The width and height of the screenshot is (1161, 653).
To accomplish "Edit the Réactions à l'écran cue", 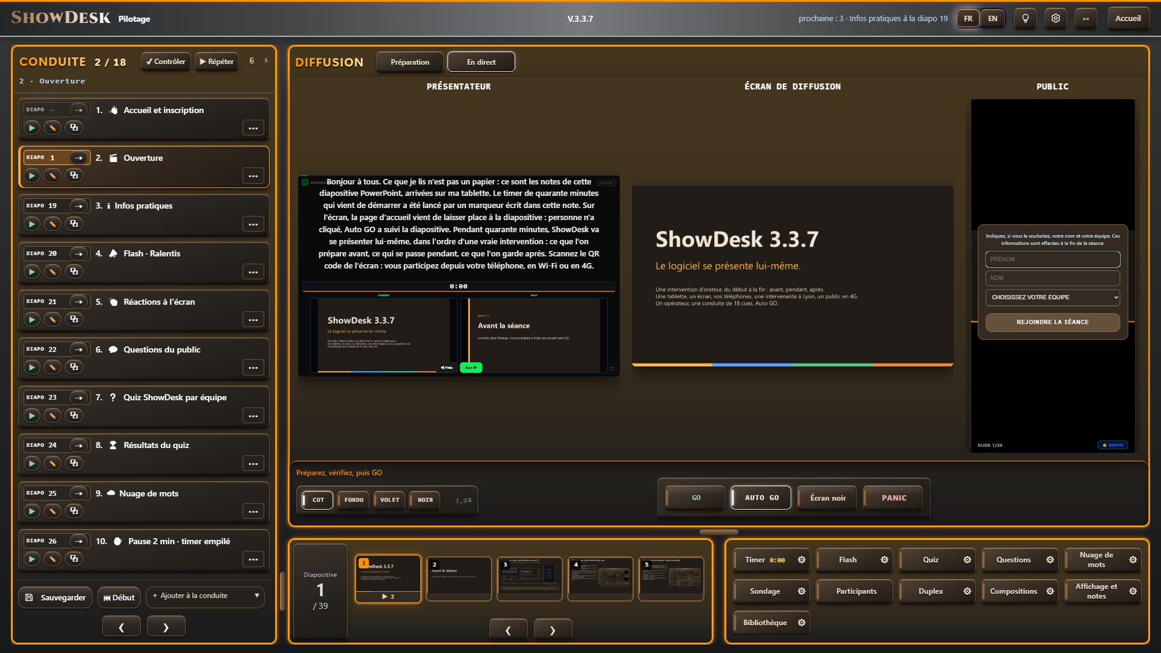I will [53, 319].
